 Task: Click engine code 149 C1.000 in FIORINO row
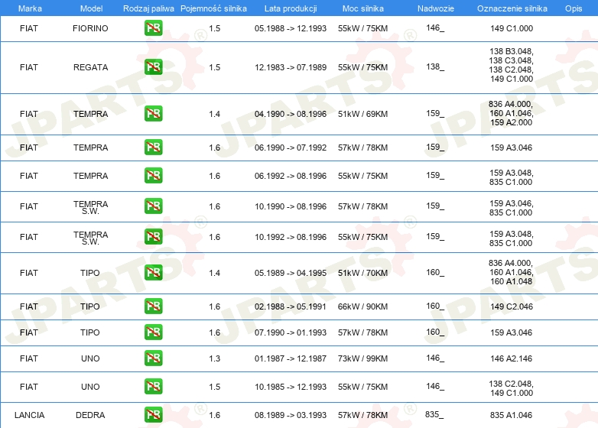point(512,28)
